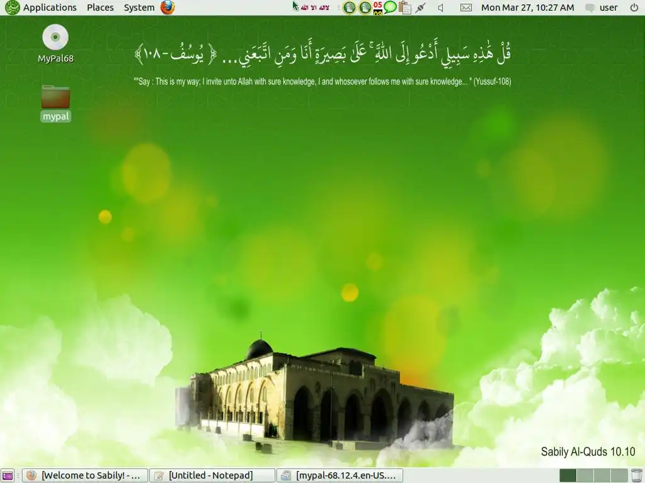Image resolution: width=645 pixels, height=483 pixels.
Task: Switch to mypal-68.12.4.en-US window
Action: (340, 475)
